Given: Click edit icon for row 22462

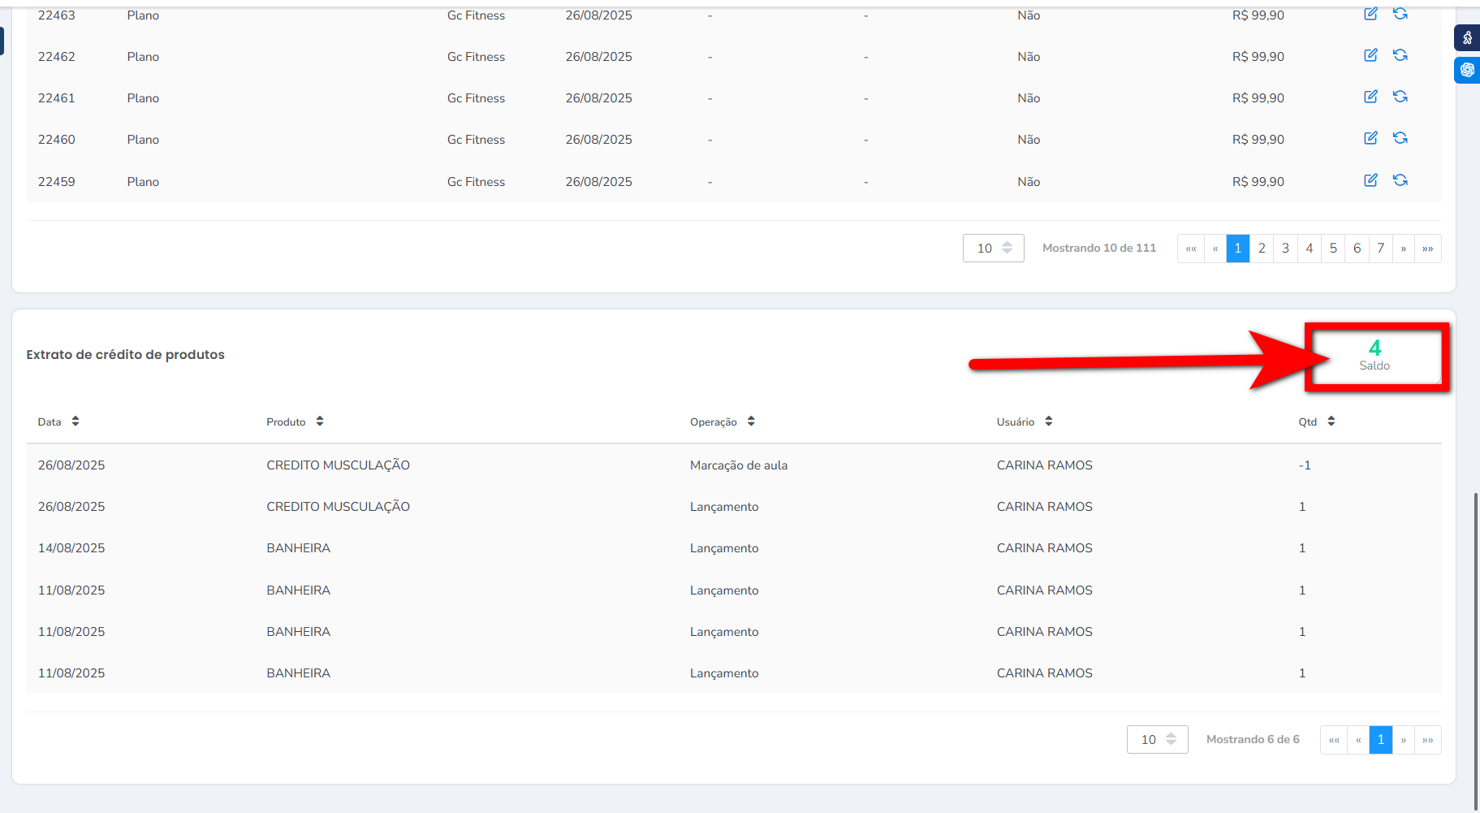Looking at the screenshot, I should point(1370,55).
